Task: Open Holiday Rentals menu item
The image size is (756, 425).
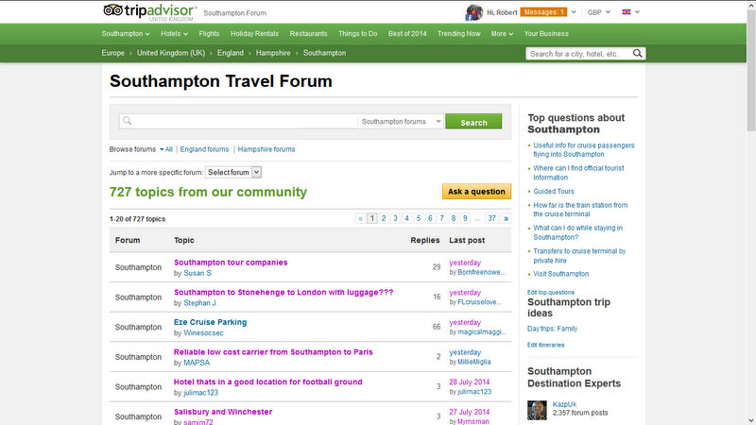Action: 254,34
